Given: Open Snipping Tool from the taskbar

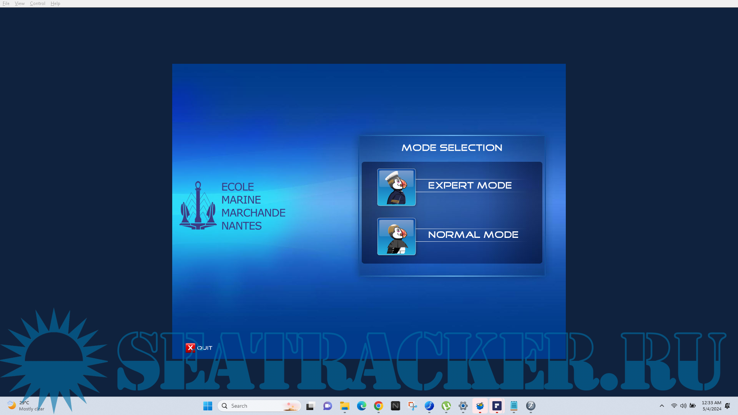Looking at the screenshot, I should click(x=412, y=406).
